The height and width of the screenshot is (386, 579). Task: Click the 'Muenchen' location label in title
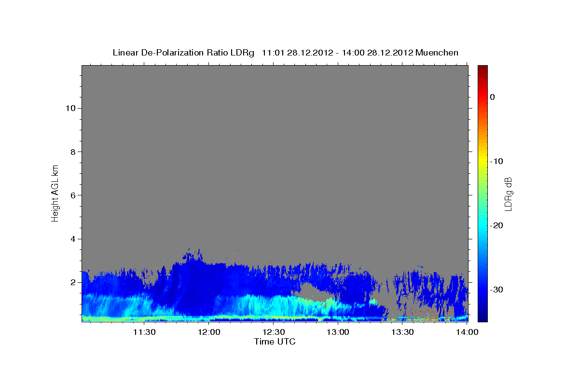tap(437, 53)
